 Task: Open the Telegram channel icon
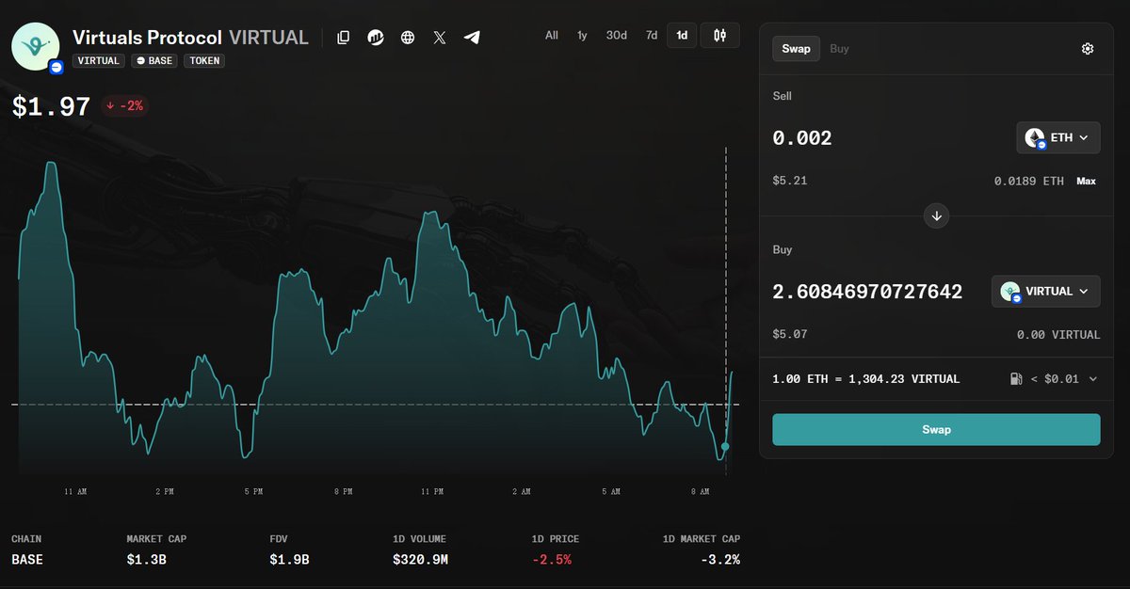point(472,38)
